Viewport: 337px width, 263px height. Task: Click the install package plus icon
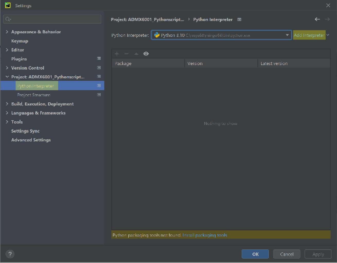coord(117,54)
